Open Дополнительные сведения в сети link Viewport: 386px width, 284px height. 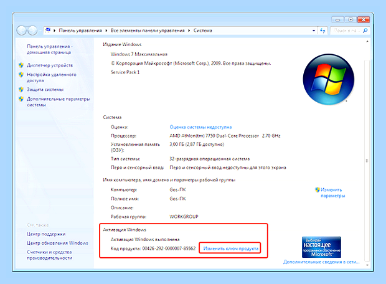click(321, 262)
